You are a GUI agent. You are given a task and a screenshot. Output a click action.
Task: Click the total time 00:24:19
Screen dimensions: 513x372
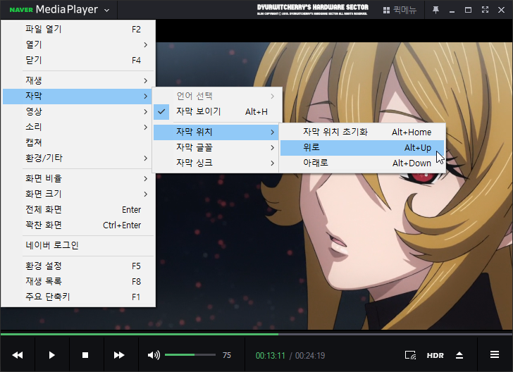(x=310, y=356)
